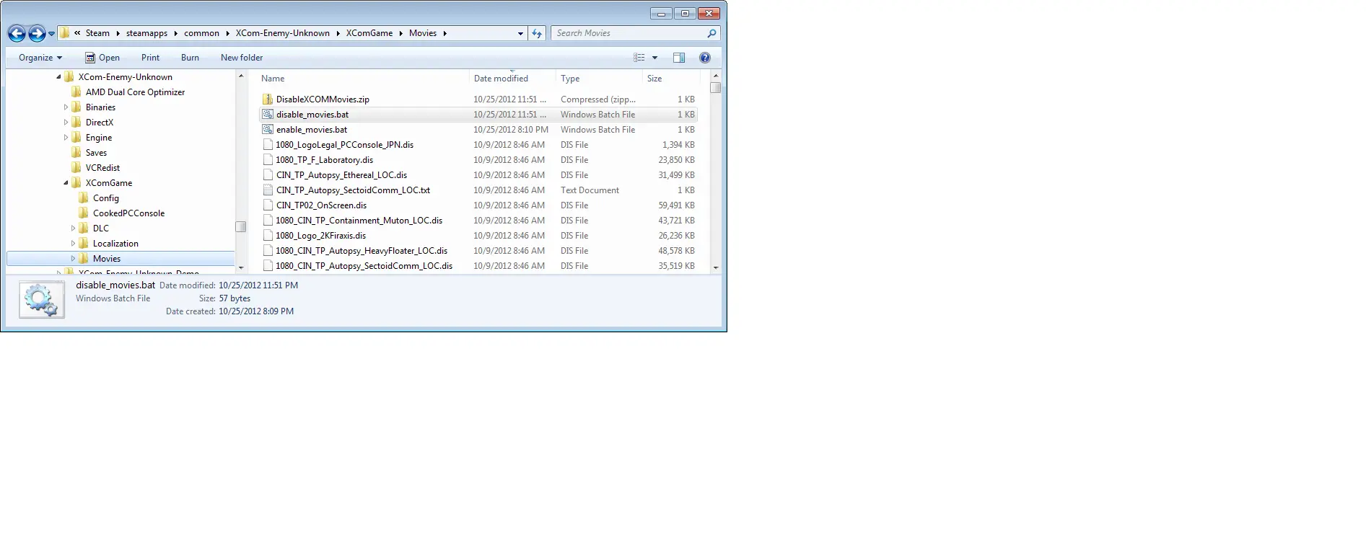Screen dimensions: 1366x550
Task: Toggle the preview pane
Action: 679,58
